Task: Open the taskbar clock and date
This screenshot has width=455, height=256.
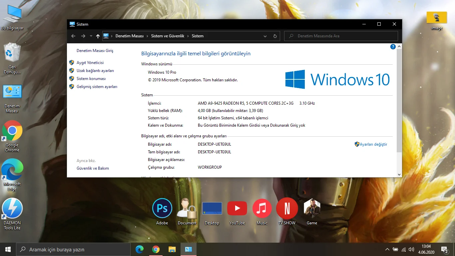Action: [426, 249]
